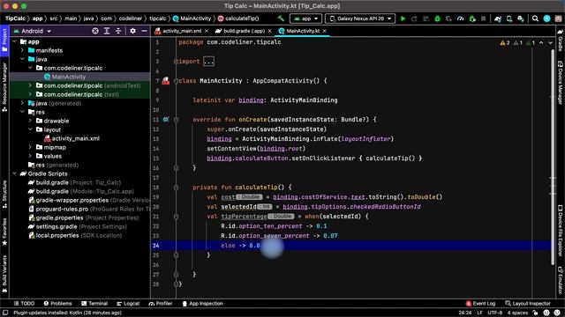
Task: Open the Layout Inspector
Action: [x=528, y=303]
